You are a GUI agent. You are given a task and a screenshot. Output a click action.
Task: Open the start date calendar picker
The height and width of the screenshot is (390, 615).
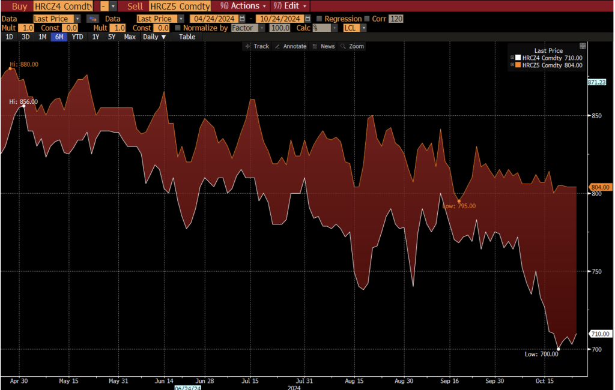(x=243, y=19)
